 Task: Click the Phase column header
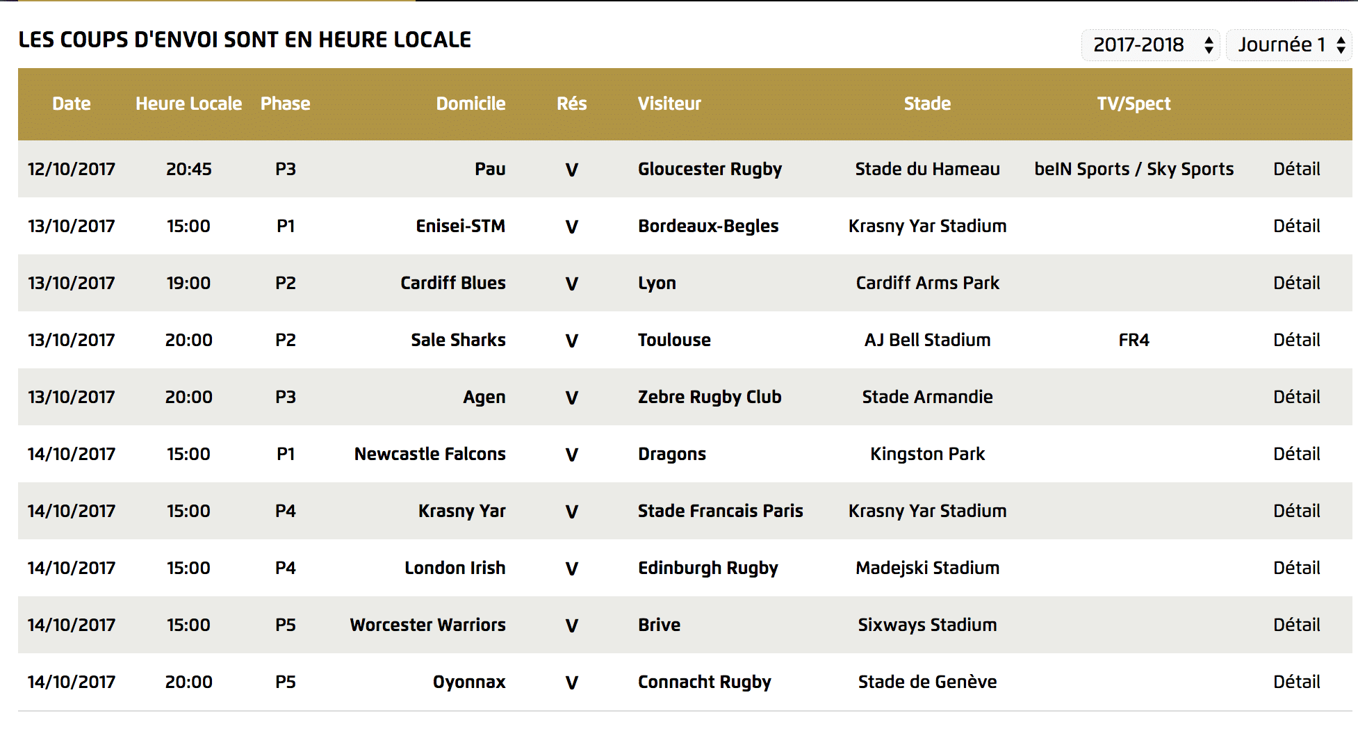click(x=285, y=104)
